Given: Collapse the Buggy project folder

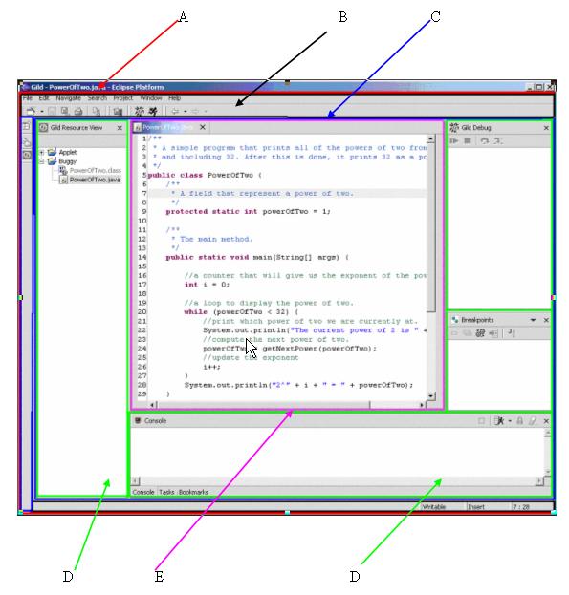Looking at the screenshot, I should [x=42, y=161].
